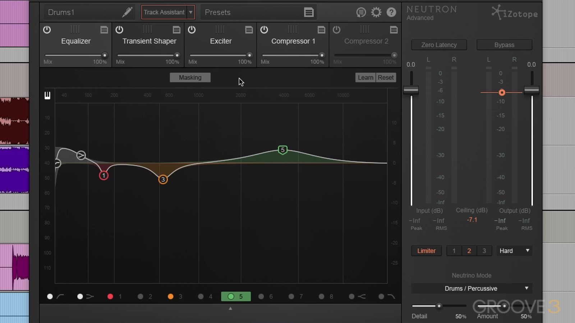Expand the Track Assistant dropdown arrow
The height and width of the screenshot is (323, 575).
(x=191, y=12)
